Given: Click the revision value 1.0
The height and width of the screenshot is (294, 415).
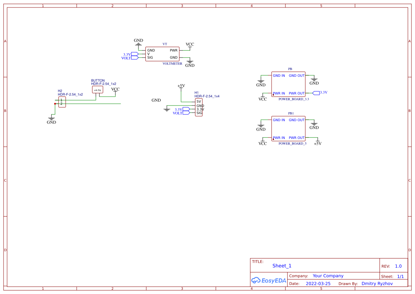Looking at the screenshot, I should tap(398, 266).
